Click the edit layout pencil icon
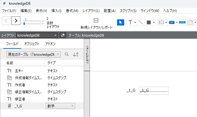Viewport: 197px width, 117px height. (x=63, y=35)
